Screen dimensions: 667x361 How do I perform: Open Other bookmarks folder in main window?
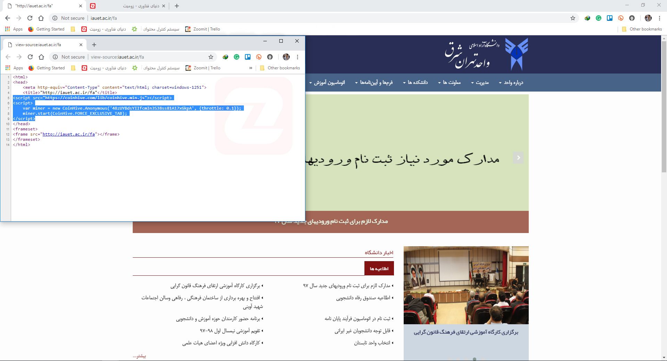tap(642, 29)
